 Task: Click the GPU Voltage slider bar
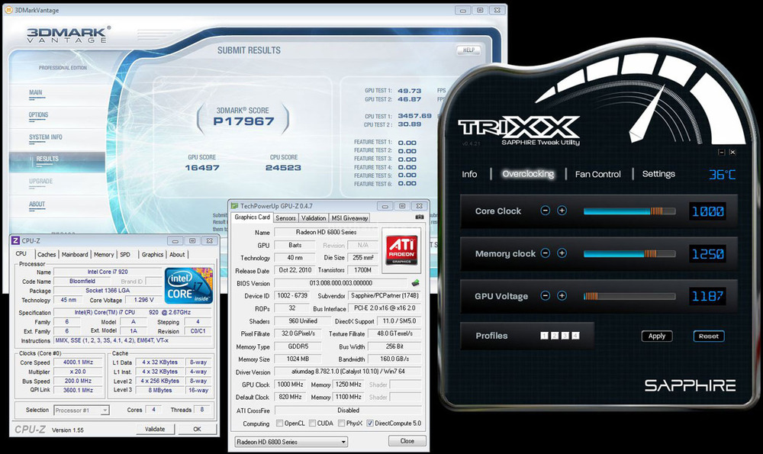[x=629, y=296]
